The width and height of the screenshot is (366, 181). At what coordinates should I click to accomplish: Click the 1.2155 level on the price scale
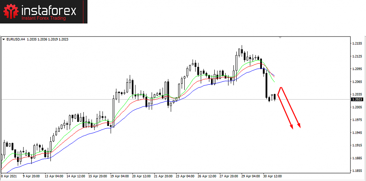(x=356, y=43)
